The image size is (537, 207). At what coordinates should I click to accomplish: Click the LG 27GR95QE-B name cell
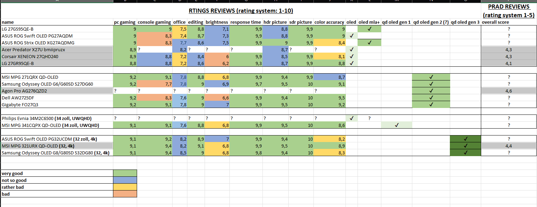click(57, 63)
